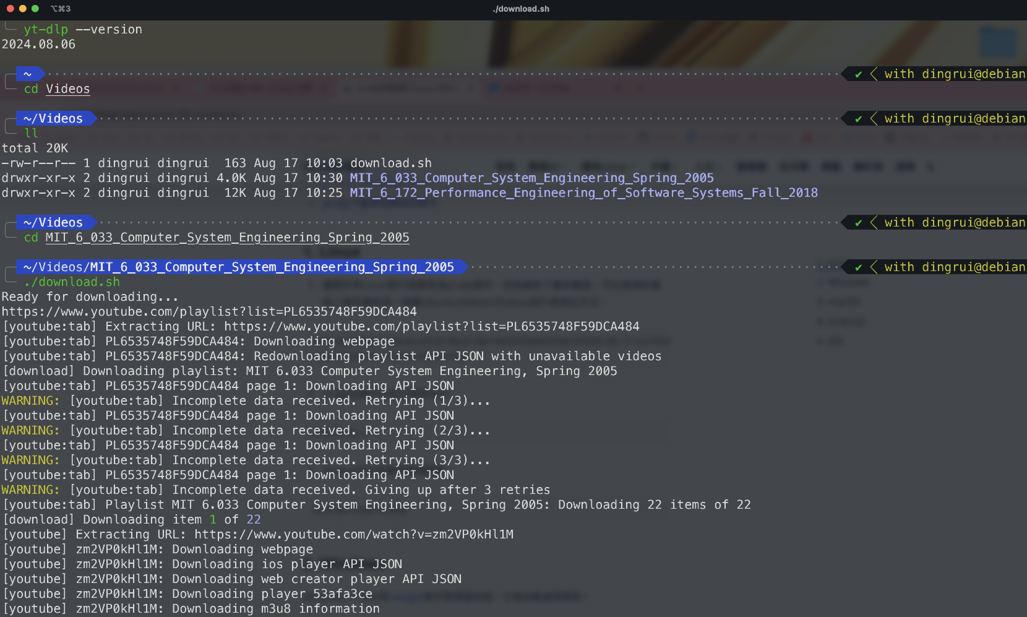1027x617 pixels.
Task: Click MIT_6_033 directory in ll listing
Action: click(x=531, y=178)
